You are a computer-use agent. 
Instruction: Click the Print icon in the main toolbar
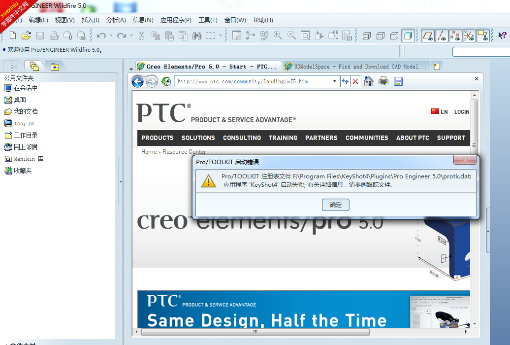pyautogui.click(x=54, y=35)
